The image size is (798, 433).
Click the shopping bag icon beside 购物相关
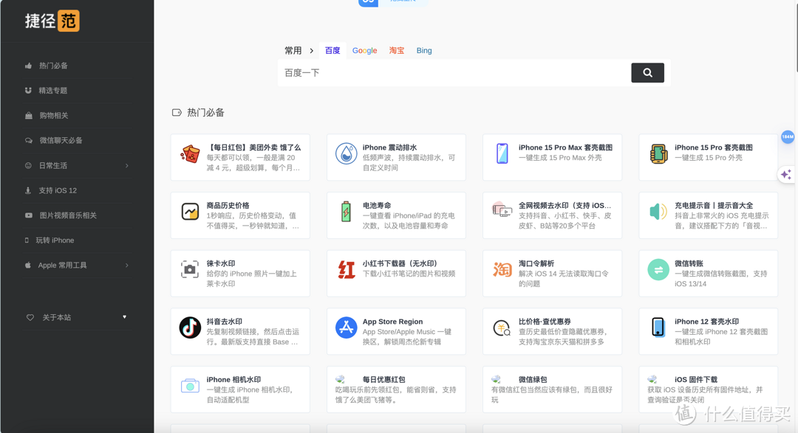point(29,115)
